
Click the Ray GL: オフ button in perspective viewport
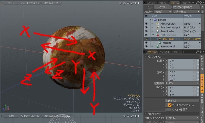[51, 3]
